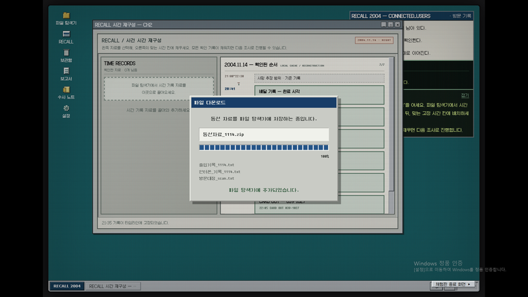Screen dimensions: 528x297
Task: Click the 20:41 timeline time marker
Action: 230,89
